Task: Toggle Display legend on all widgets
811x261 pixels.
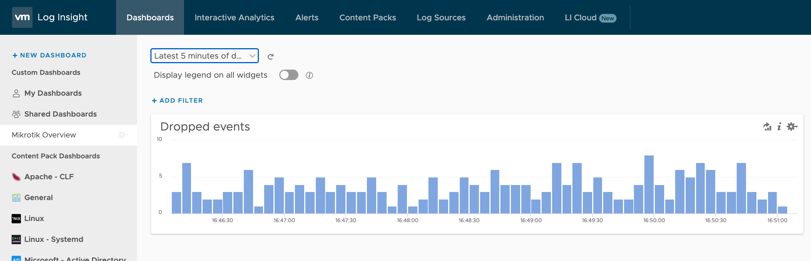Action: 289,75
